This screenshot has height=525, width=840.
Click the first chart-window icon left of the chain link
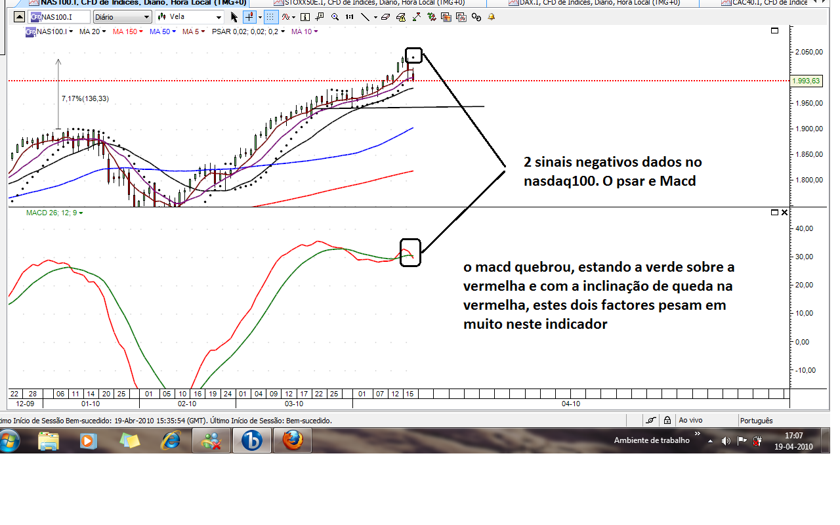[447, 17]
